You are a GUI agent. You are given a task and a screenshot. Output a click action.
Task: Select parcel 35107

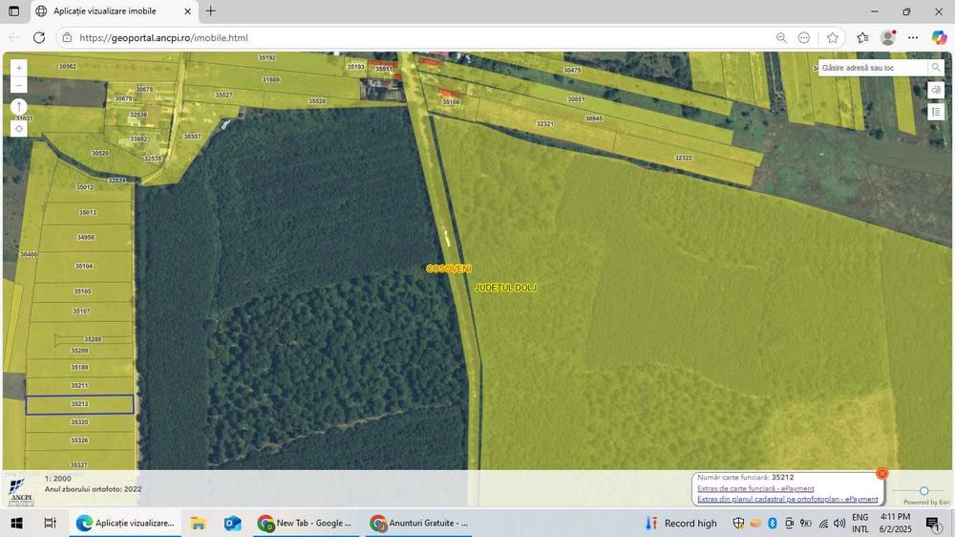[81, 311]
